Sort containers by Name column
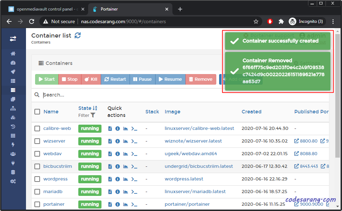The width and height of the screenshot is (342, 211). click(51, 112)
